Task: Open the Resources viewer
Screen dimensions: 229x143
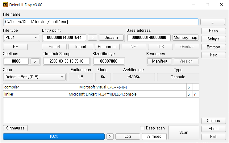Action: 107,47
